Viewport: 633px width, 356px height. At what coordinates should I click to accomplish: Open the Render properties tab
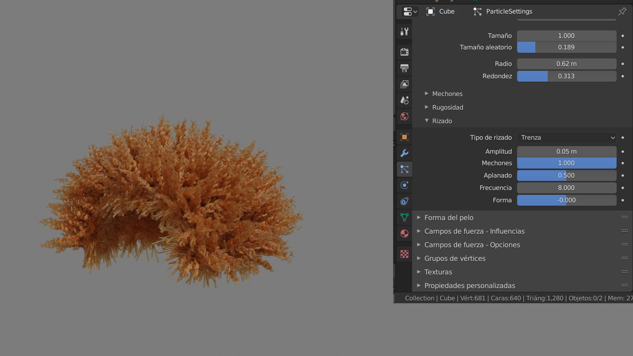click(404, 52)
